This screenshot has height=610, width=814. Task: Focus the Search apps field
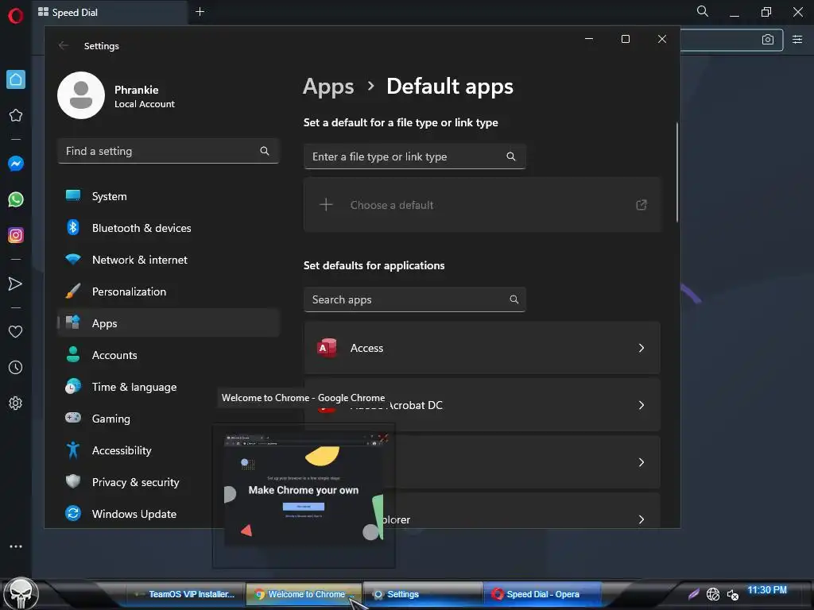pos(415,299)
